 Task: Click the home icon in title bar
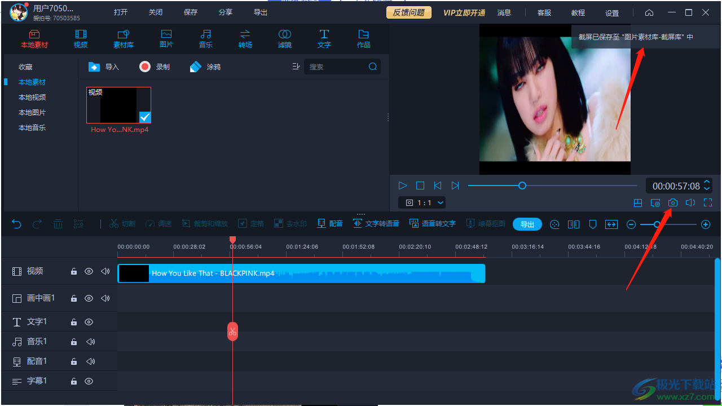tap(649, 12)
